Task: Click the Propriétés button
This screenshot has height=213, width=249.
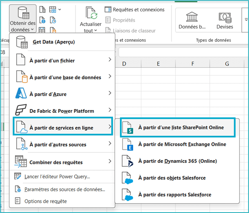Action: [x=120, y=20]
